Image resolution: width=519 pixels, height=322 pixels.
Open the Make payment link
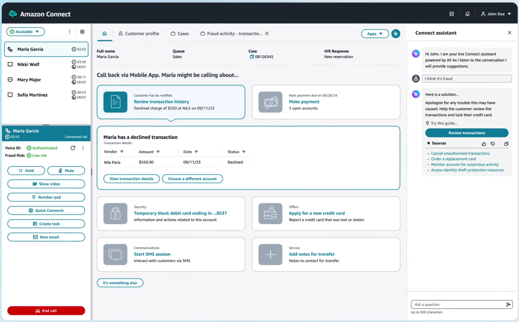(304, 102)
